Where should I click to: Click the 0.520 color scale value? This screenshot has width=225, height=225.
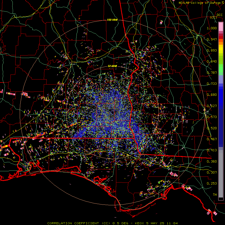[212, 128]
